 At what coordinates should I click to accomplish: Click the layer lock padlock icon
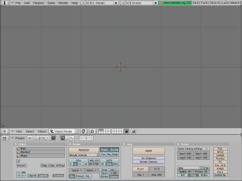point(127,132)
